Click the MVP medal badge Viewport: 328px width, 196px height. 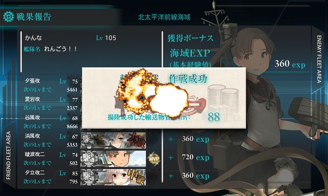154,159
